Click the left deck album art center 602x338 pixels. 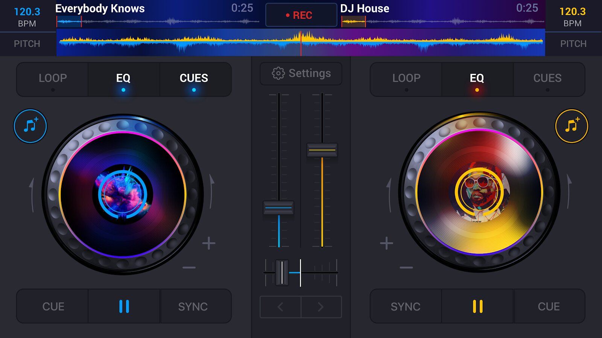(x=123, y=194)
